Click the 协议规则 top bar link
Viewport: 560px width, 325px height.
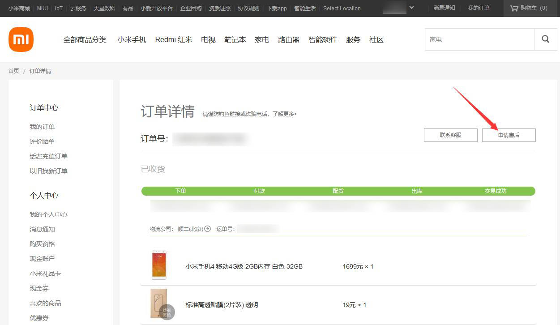pos(248,8)
